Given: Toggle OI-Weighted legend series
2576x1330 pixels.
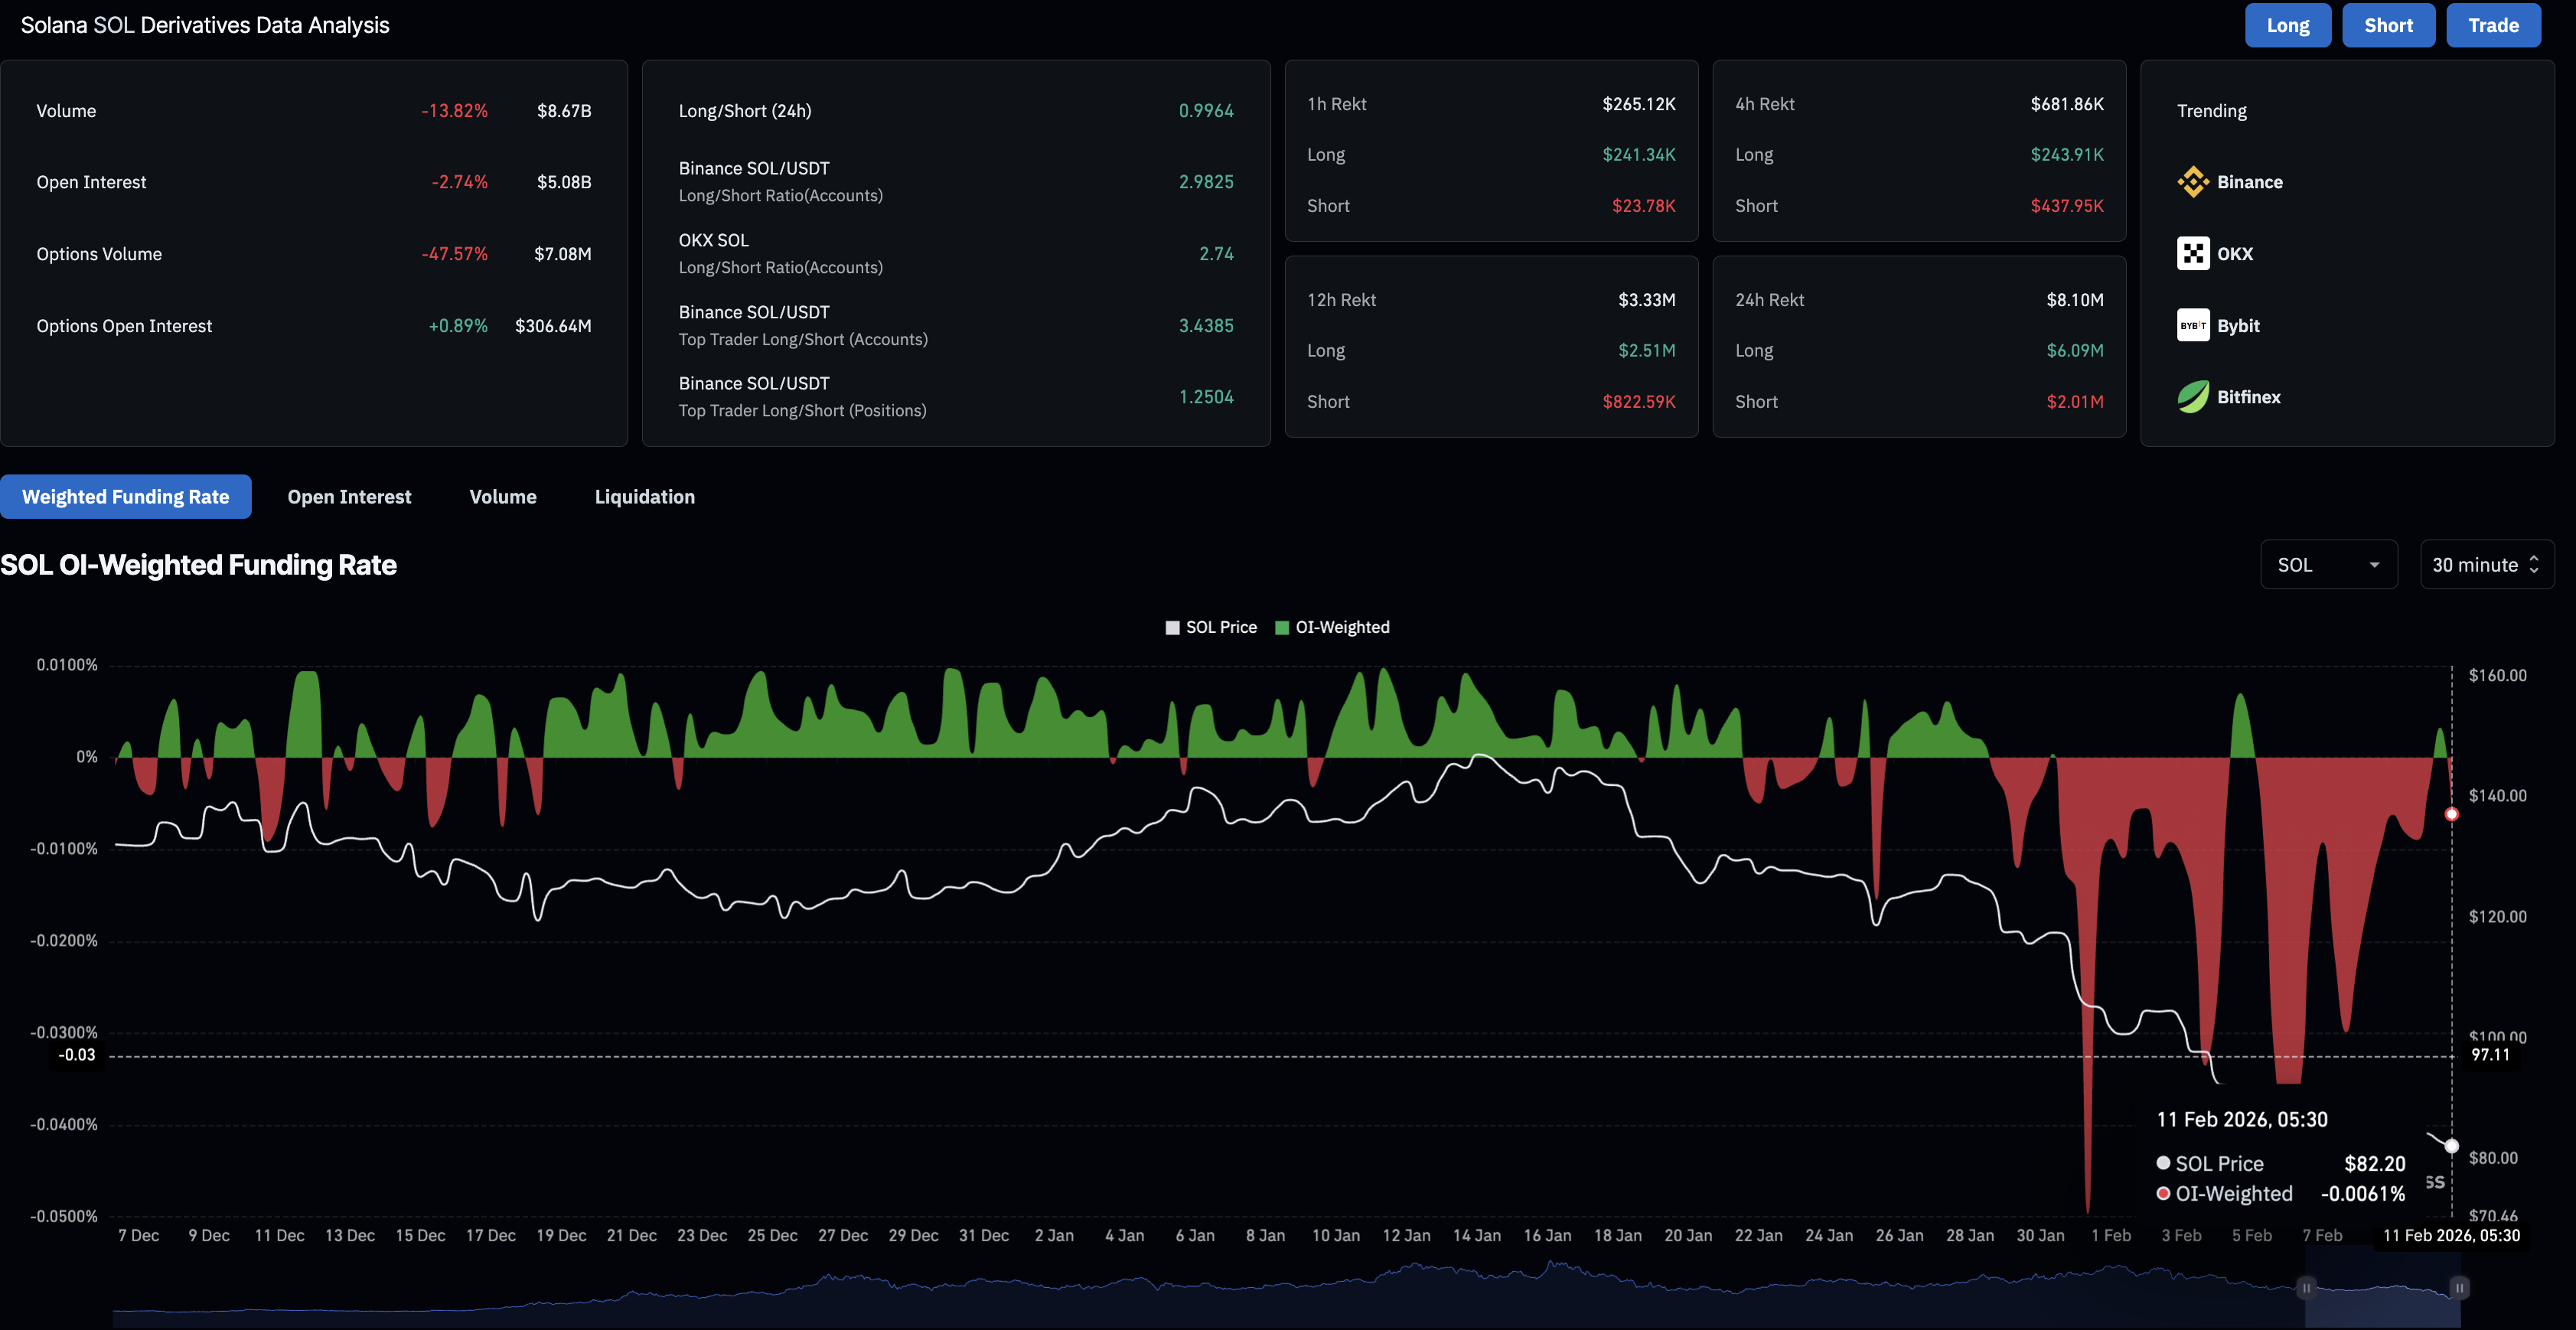Looking at the screenshot, I should [x=1332, y=627].
